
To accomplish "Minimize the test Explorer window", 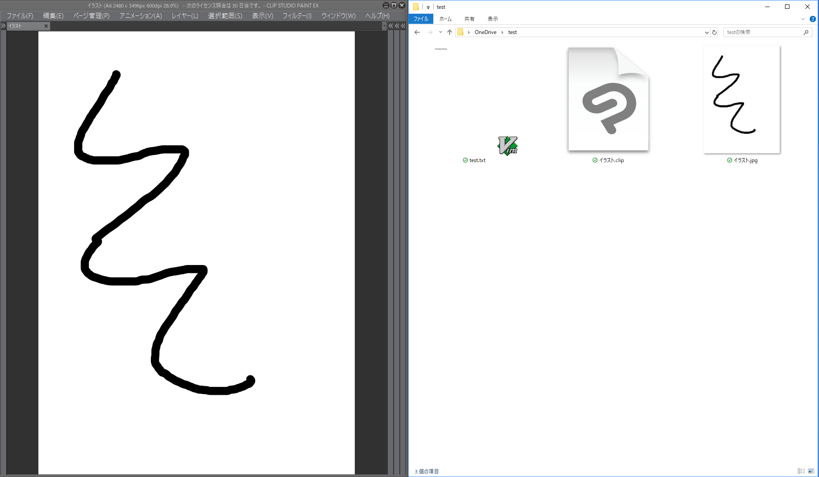I will click(767, 7).
